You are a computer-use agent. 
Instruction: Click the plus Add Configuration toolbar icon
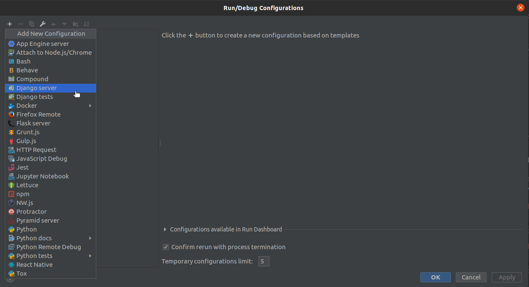click(x=10, y=24)
